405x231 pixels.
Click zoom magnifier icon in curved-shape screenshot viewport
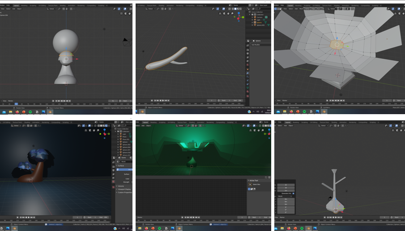point(232,13)
